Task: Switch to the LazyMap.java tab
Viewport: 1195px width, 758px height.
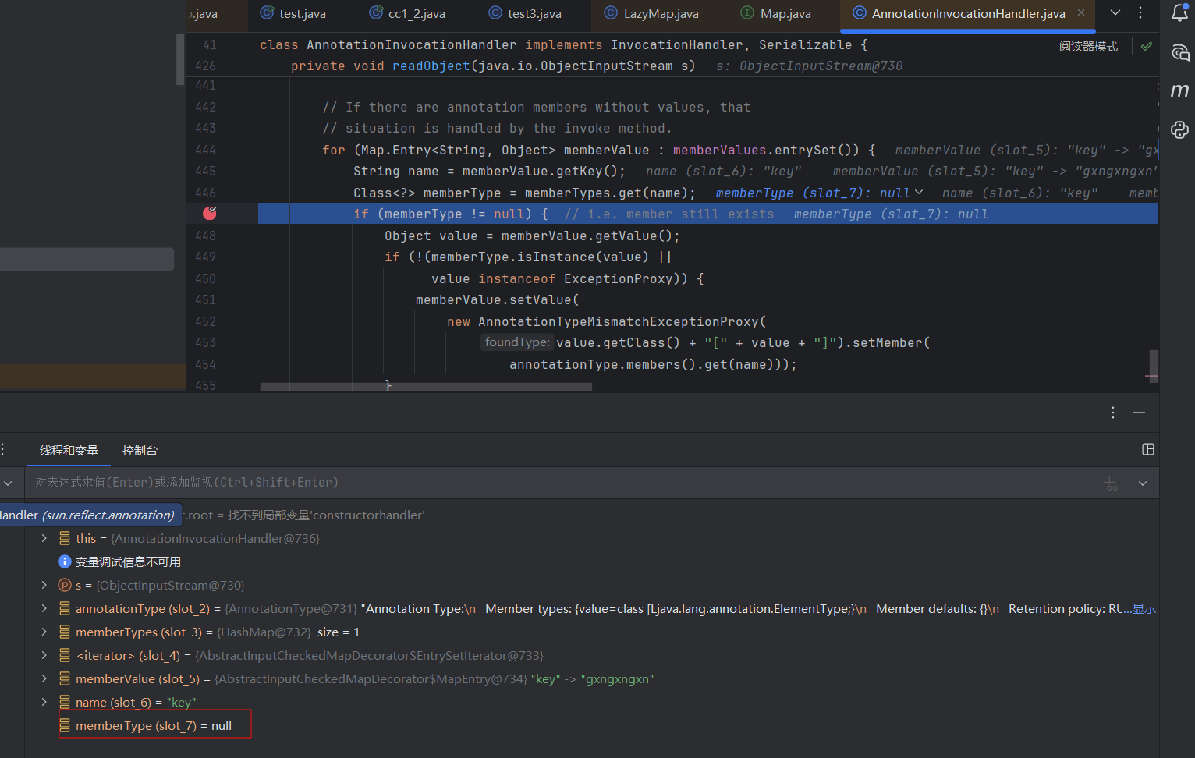Action: [x=660, y=14]
